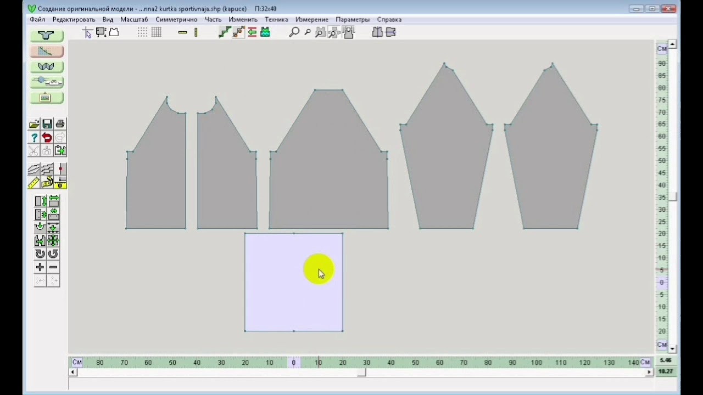Image resolution: width=703 pixels, height=395 pixels.
Task: Undo with the red arrow icon
Action: (x=47, y=138)
